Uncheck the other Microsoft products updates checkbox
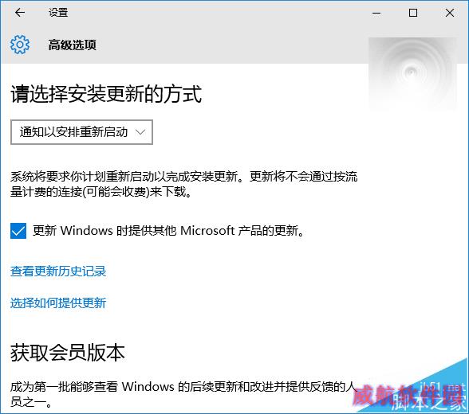 (18, 231)
